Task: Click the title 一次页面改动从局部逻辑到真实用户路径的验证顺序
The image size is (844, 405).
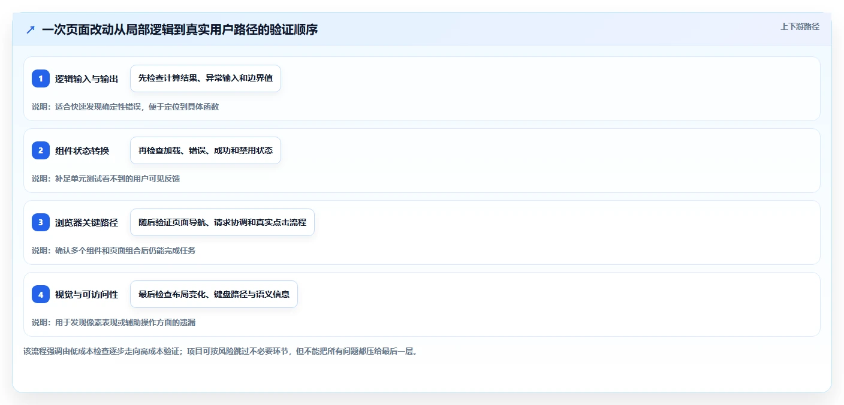Action: (x=180, y=29)
